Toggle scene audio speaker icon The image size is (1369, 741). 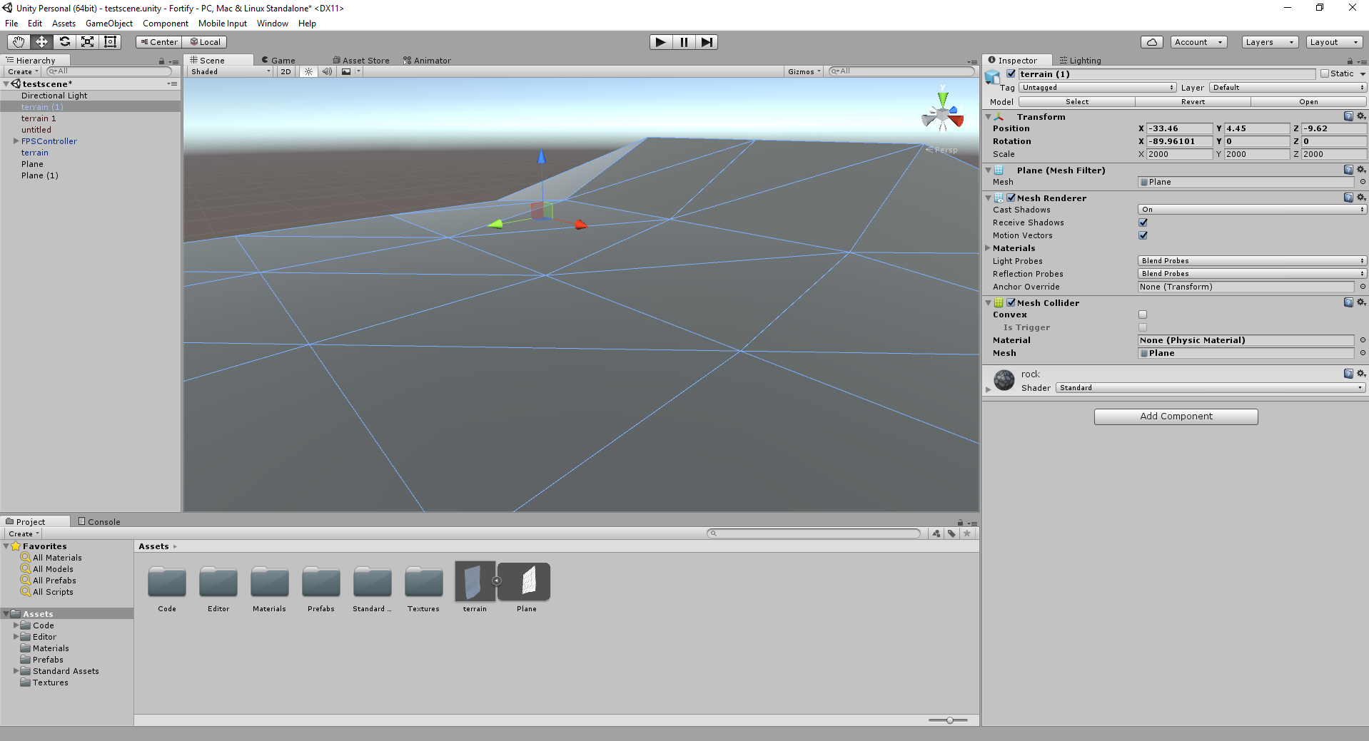(327, 71)
